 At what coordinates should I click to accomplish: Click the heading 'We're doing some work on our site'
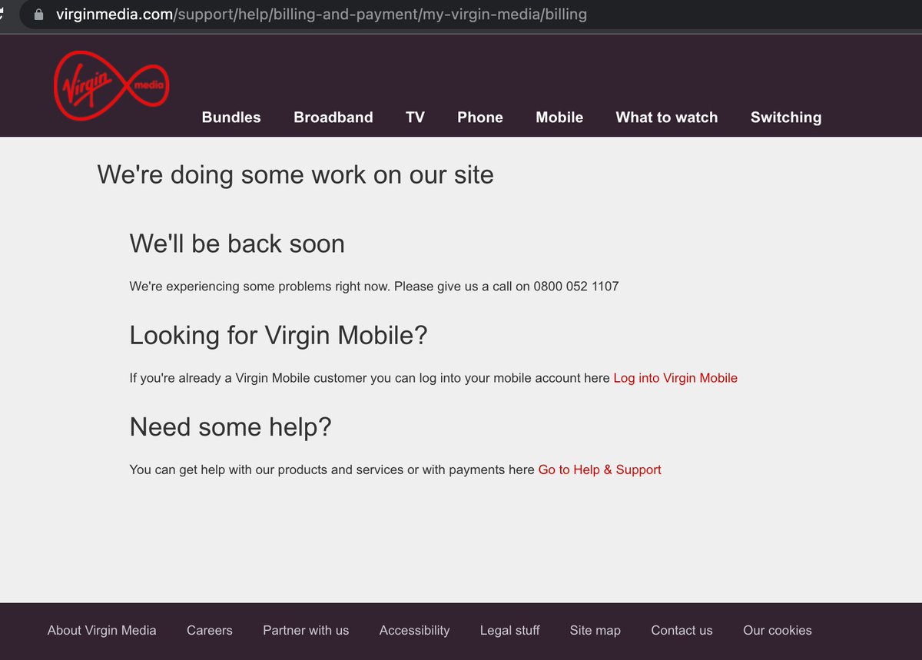(x=296, y=174)
